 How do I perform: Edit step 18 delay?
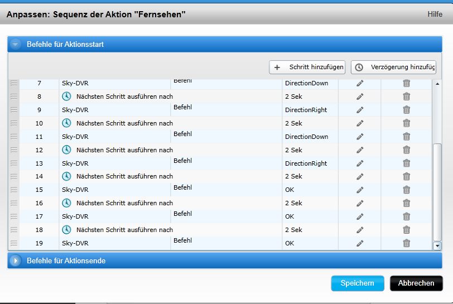tap(360, 230)
